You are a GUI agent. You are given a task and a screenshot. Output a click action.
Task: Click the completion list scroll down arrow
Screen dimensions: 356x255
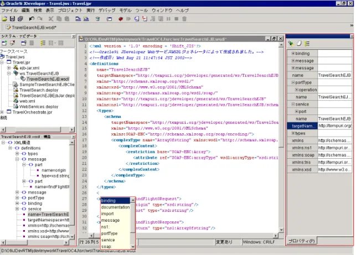point(133,247)
